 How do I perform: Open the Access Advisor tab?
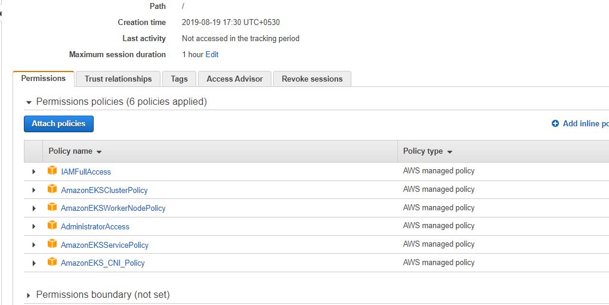click(x=234, y=79)
